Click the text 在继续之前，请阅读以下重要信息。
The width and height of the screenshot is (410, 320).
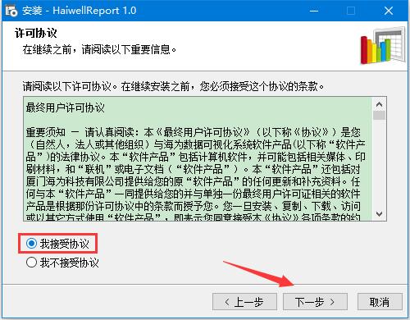click(x=99, y=49)
